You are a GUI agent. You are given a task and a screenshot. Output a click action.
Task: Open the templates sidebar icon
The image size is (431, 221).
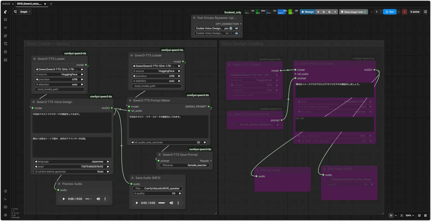[5, 52]
